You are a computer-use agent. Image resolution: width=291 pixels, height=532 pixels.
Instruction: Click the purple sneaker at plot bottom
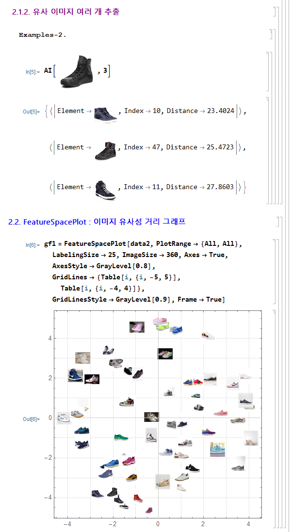click(x=149, y=510)
